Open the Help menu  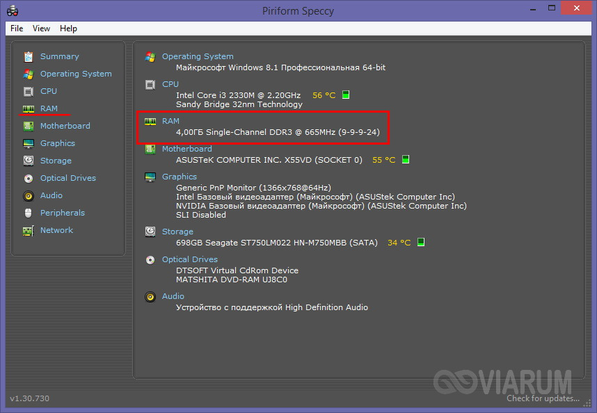68,29
